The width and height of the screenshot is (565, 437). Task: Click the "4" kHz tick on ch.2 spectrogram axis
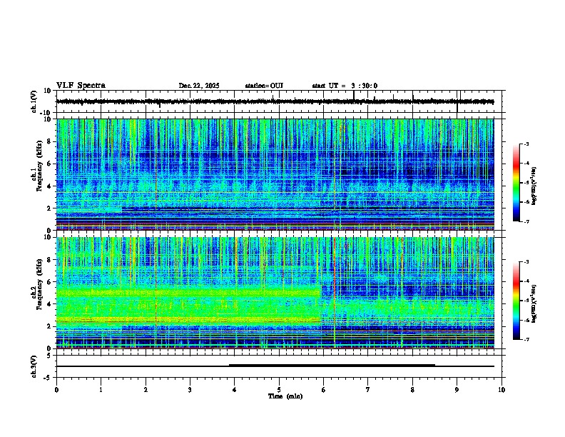pyautogui.click(x=50, y=304)
